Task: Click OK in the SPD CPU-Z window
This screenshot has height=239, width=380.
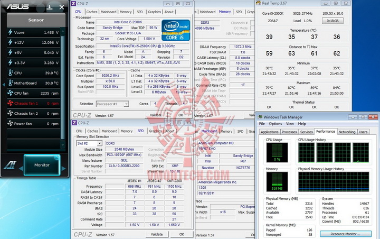Action: (x=182, y=234)
